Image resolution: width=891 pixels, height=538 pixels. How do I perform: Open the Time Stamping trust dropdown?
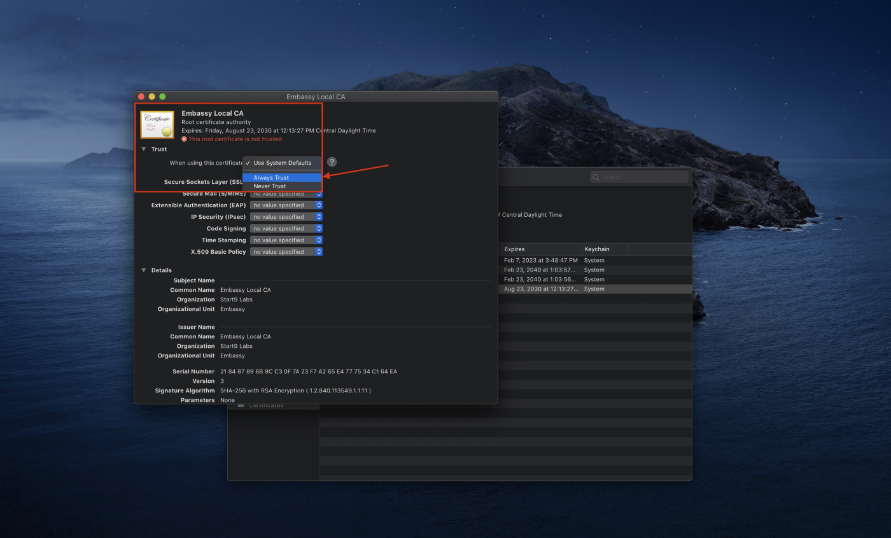click(x=286, y=240)
